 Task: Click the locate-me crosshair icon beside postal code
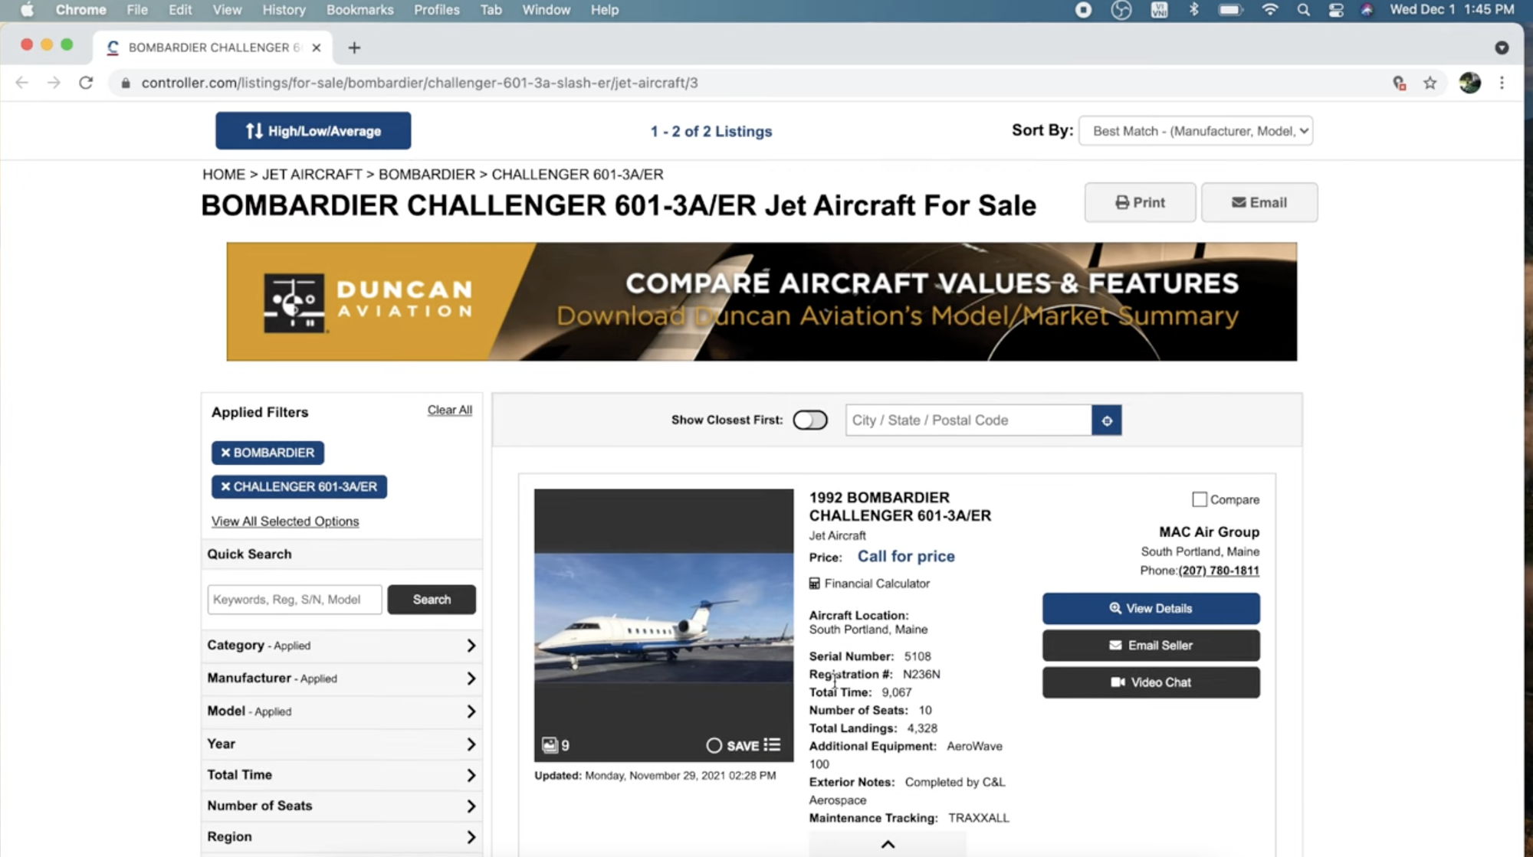(x=1106, y=420)
